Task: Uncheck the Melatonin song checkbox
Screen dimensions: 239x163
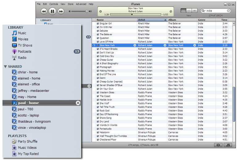Action: (x=98, y=132)
